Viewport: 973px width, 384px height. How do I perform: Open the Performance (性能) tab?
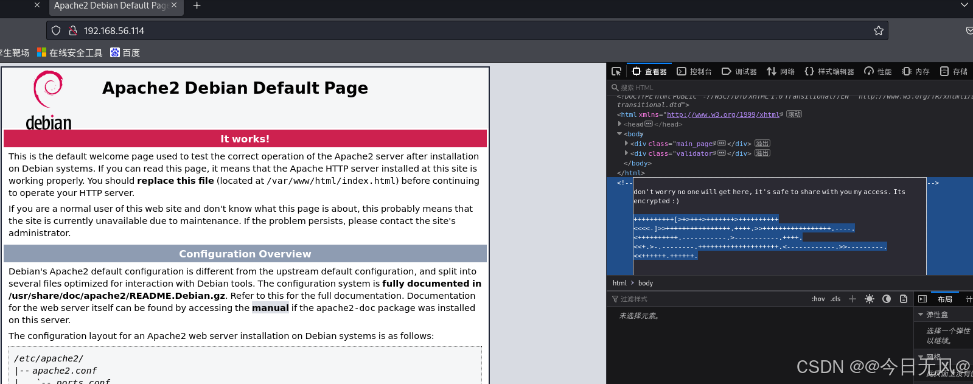point(878,71)
